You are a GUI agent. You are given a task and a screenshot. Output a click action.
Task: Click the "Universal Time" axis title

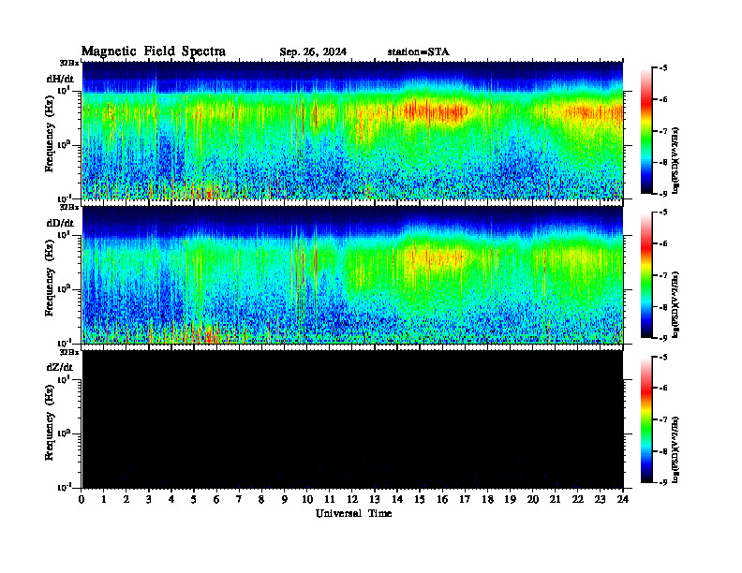(x=353, y=513)
